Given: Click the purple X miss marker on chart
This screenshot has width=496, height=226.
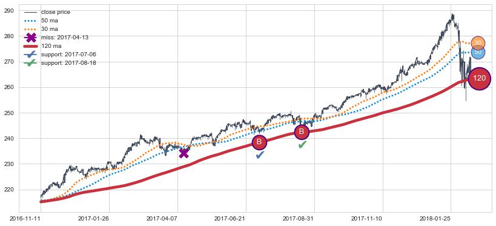Looking at the screenshot, I should click(x=184, y=153).
